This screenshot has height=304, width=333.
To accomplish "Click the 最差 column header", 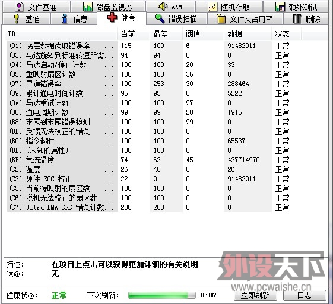I will point(166,34).
